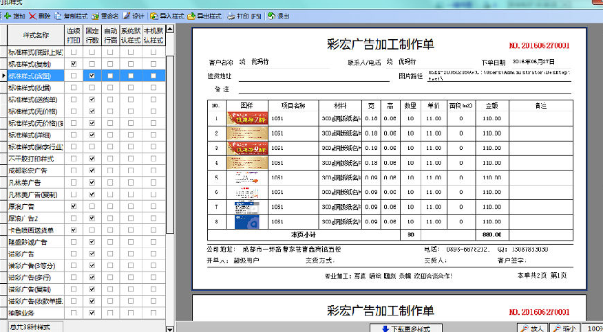This screenshot has height=332, width=603.
Task: Click the 下载更多样式 download button
Action: pyautogui.click(x=406, y=329)
